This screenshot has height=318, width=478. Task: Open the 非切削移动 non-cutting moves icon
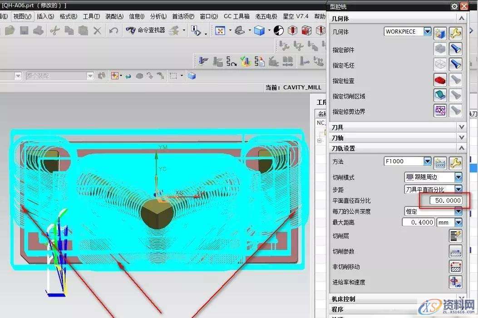click(456, 267)
